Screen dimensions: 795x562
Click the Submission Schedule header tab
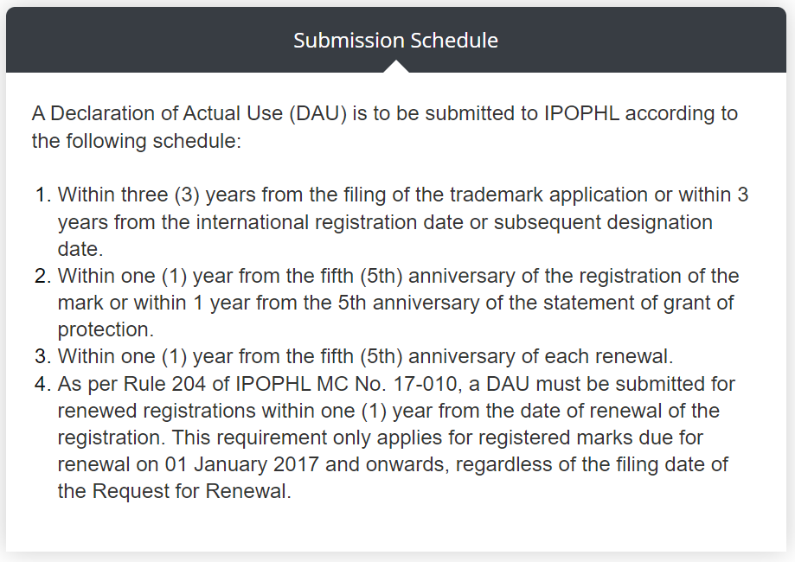tap(395, 41)
